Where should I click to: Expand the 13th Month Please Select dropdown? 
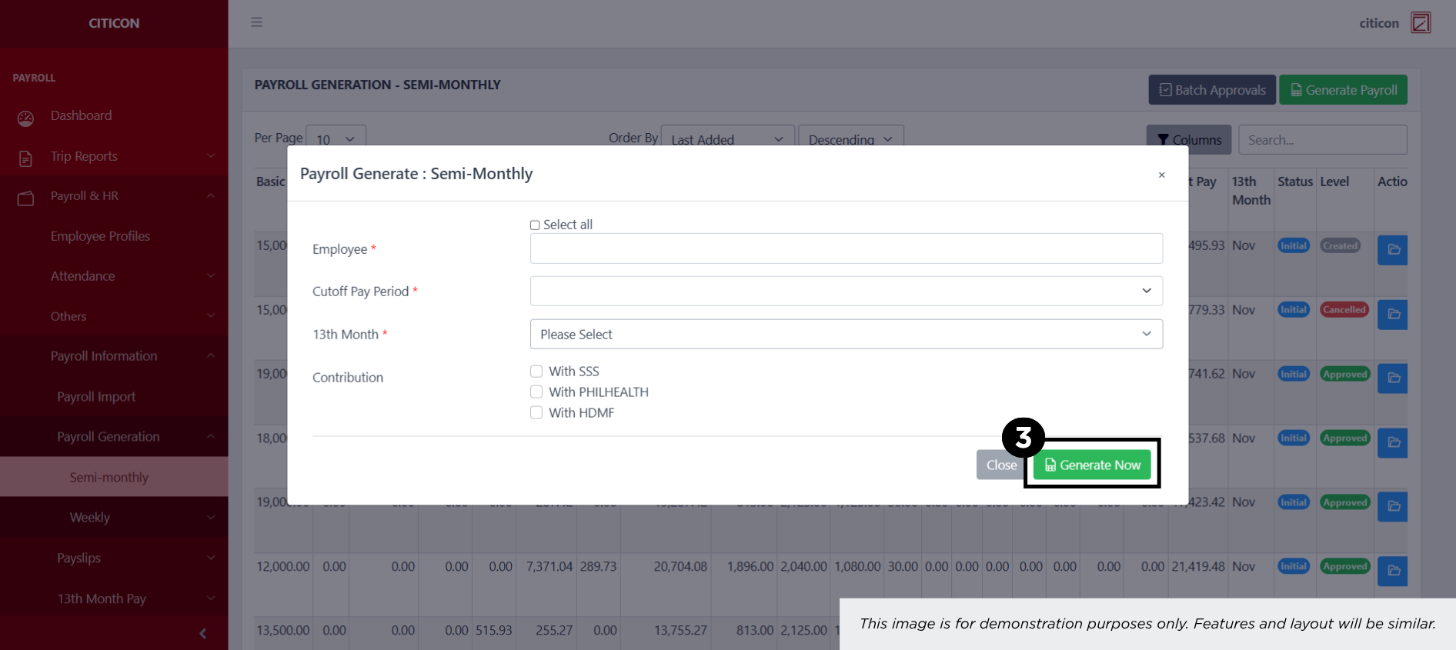tap(846, 334)
